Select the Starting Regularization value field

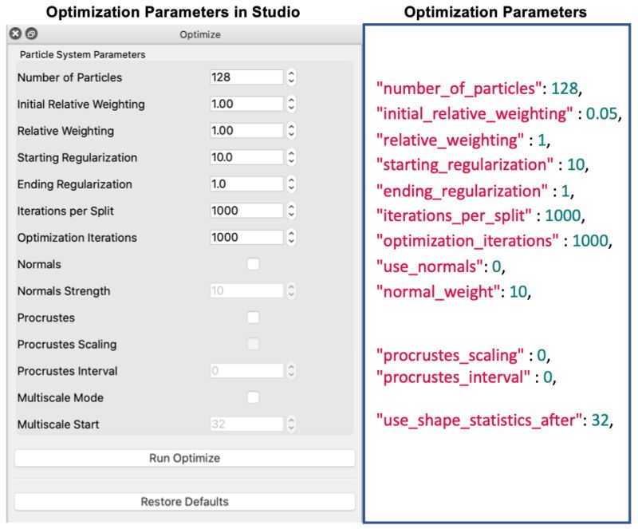247,157
